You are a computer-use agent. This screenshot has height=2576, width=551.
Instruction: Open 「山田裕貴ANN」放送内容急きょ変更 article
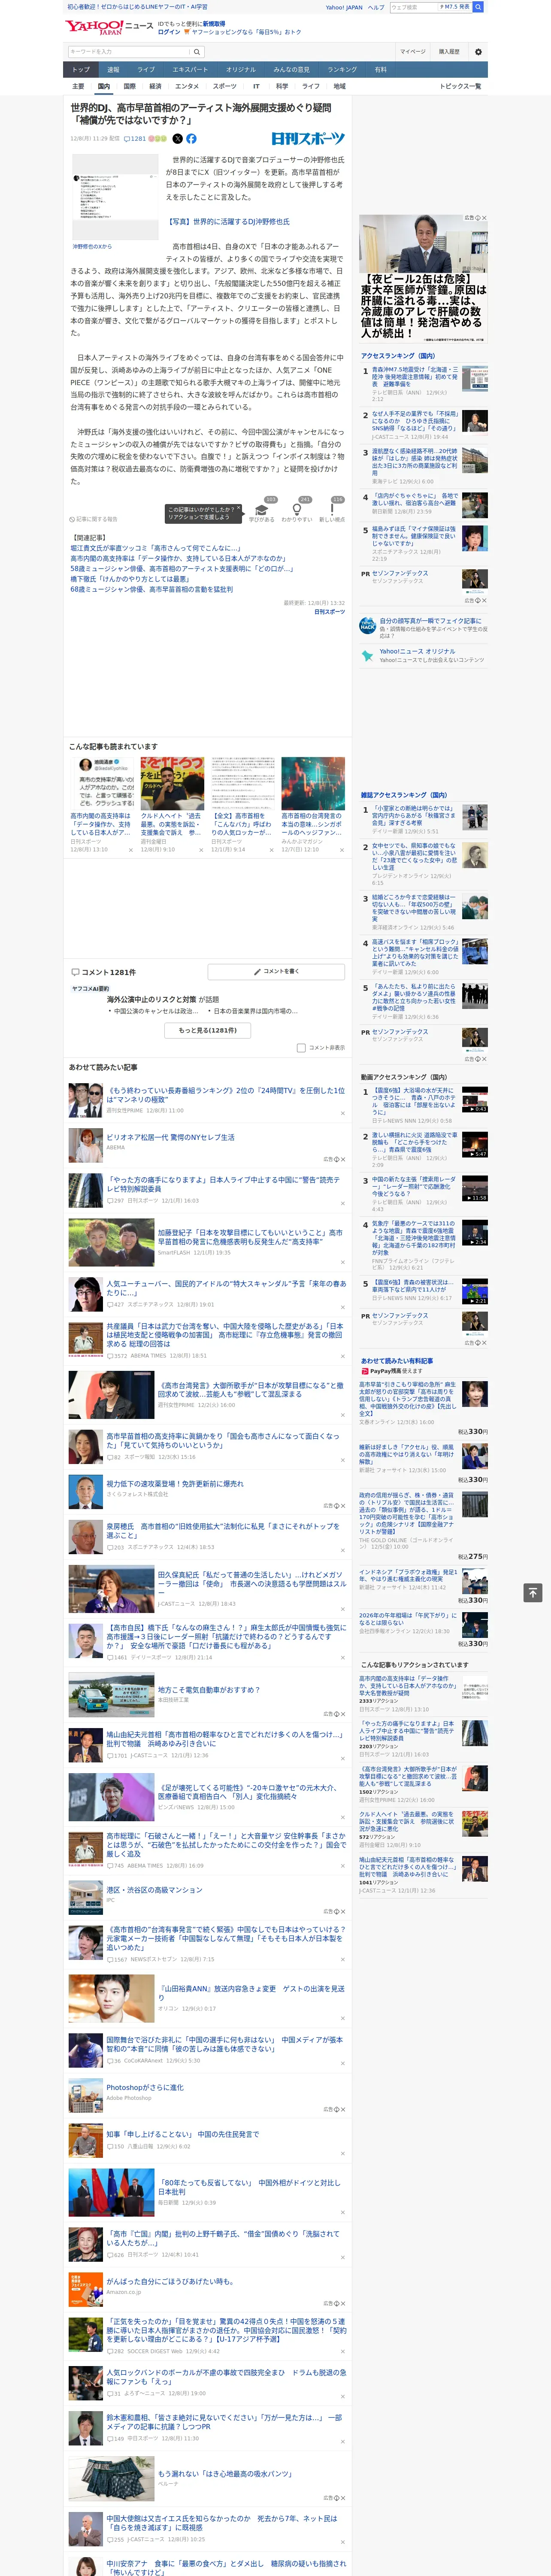click(x=251, y=1993)
